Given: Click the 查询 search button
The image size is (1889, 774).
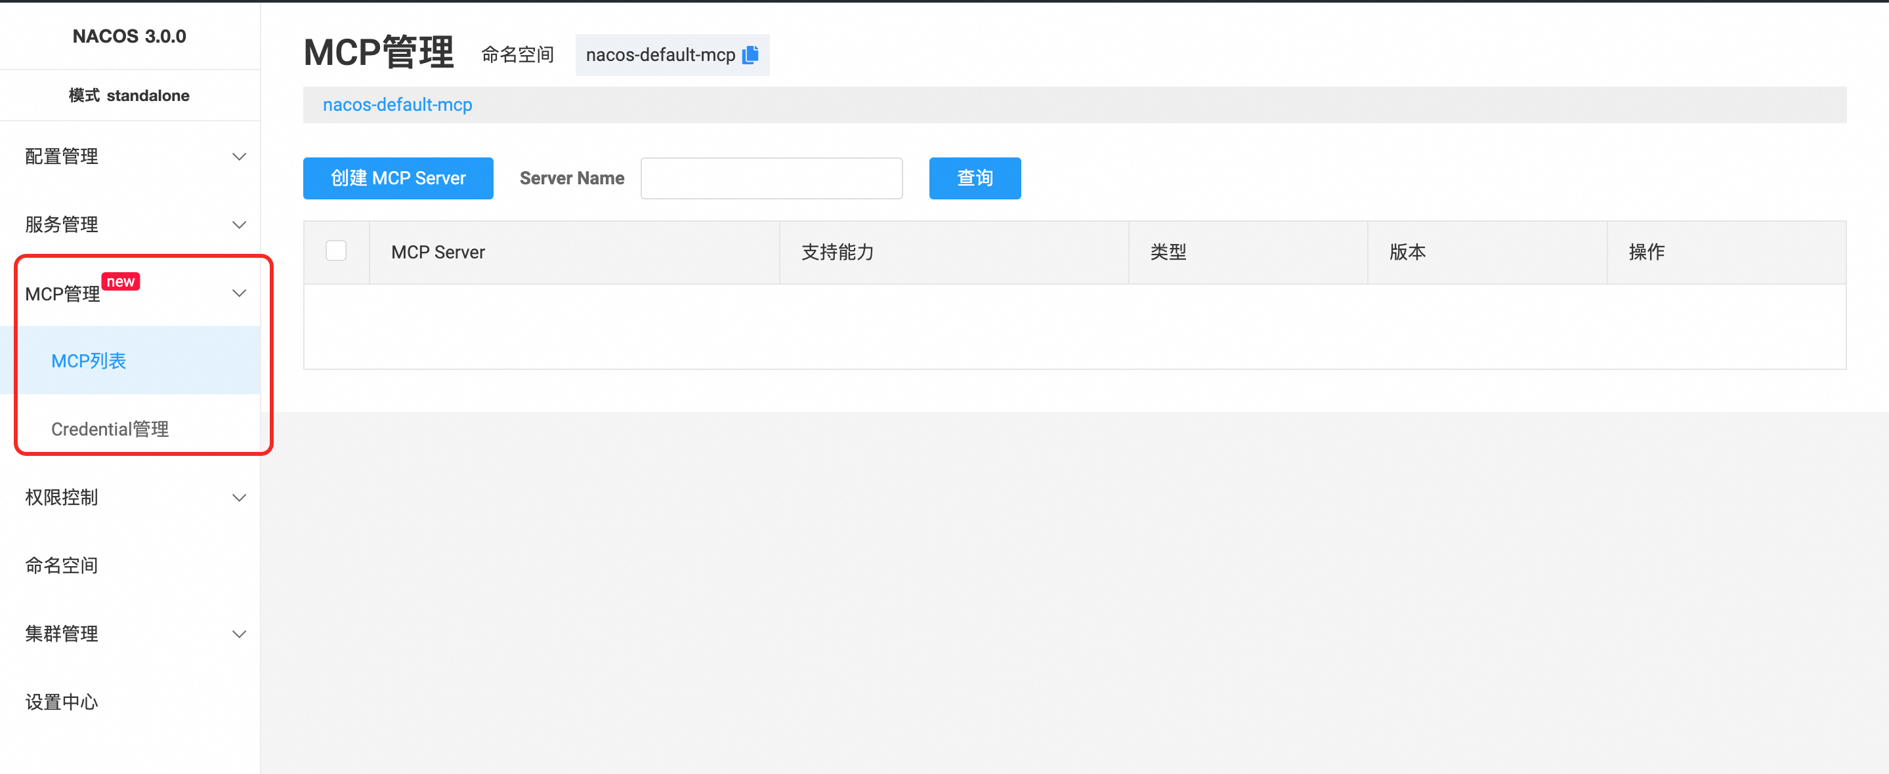Looking at the screenshot, I should 974,178.
